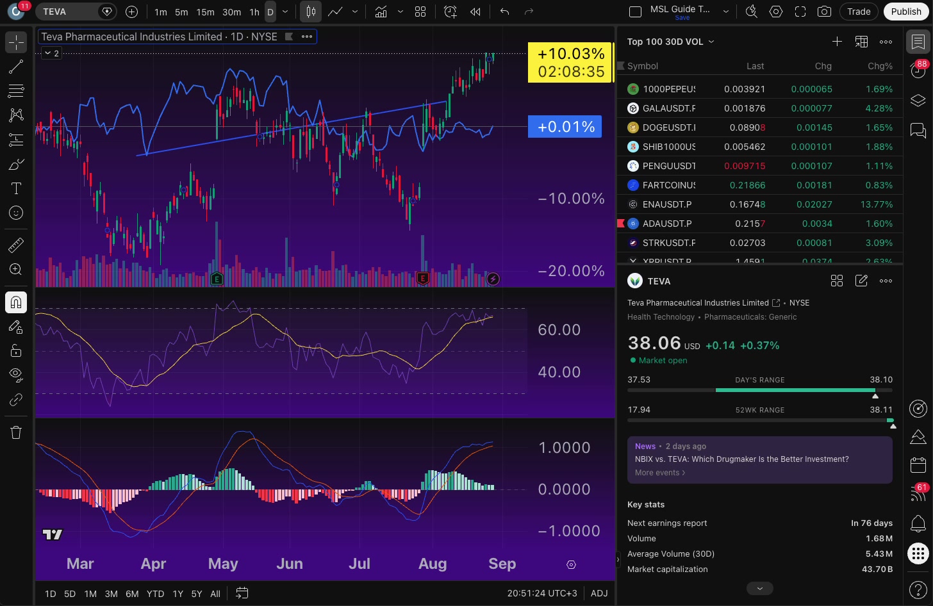Expand indicator templates dropdown
This screenshot has width=933, height=606.
coord(400,12)
